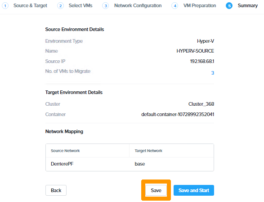264x202 pixels.
Task: Click the step 2 circle icon
Action: tap(60, 6)
